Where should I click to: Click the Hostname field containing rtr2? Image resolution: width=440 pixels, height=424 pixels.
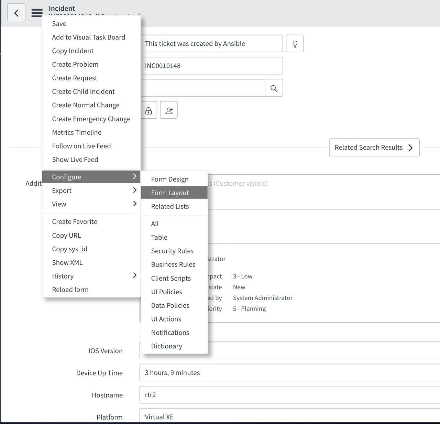point(289,395)
